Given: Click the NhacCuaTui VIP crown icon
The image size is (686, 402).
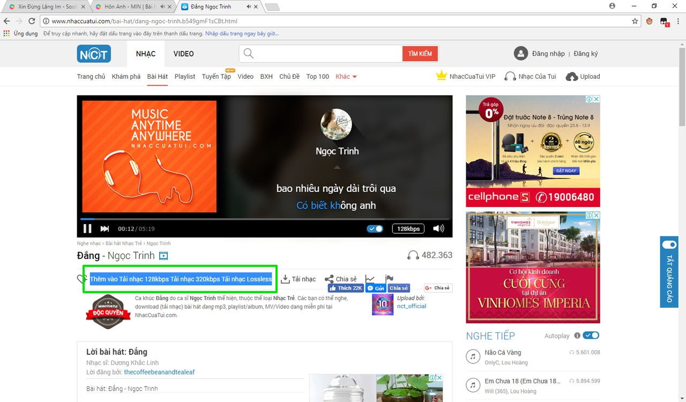Looking at the screenshot, I should (441, 76).
